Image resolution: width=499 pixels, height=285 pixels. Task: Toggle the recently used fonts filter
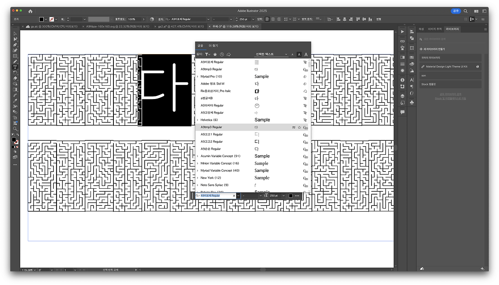click(222, 55)
